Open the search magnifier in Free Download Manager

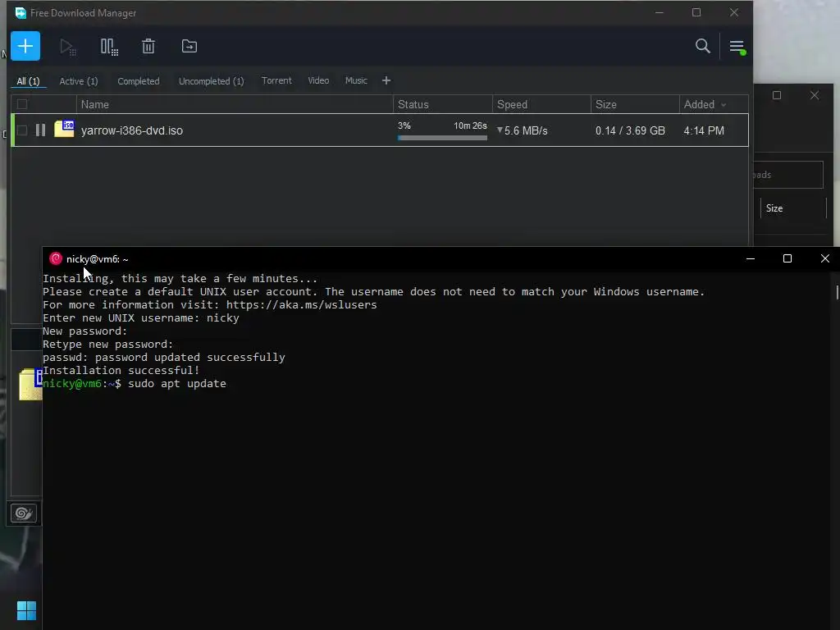[x=703, y=46]
